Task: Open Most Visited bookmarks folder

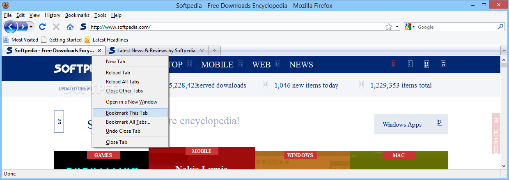Action: tap(21, 40)
